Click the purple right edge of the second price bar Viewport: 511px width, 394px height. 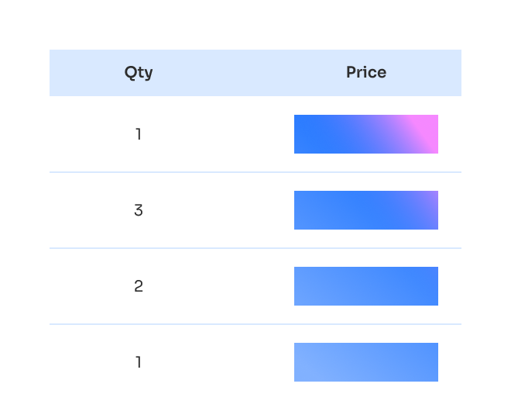click(432, 203)
